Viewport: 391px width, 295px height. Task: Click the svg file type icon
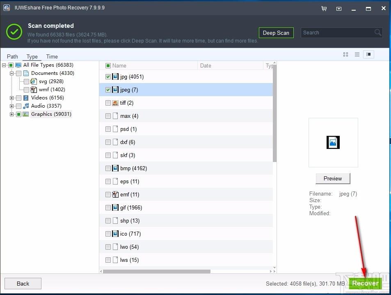[x=34, y=81]
